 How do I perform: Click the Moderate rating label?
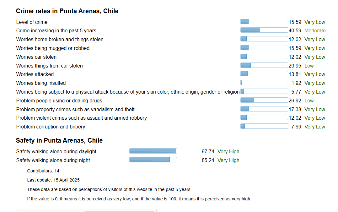[x=315, y=31]
